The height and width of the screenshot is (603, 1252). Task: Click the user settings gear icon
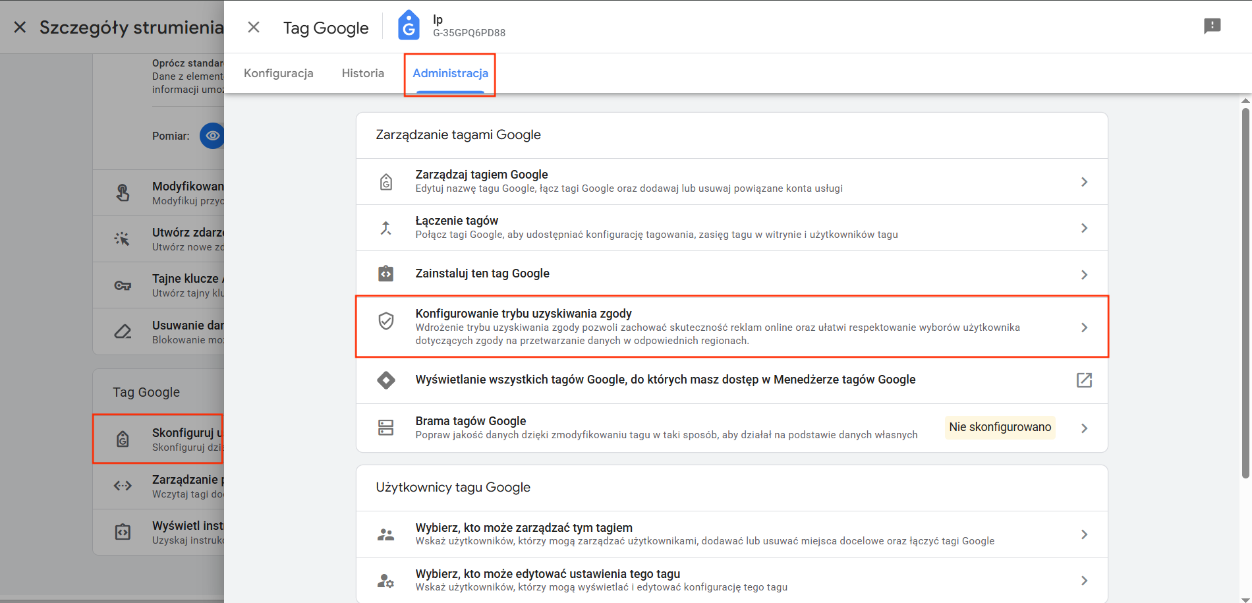(386, 581)
